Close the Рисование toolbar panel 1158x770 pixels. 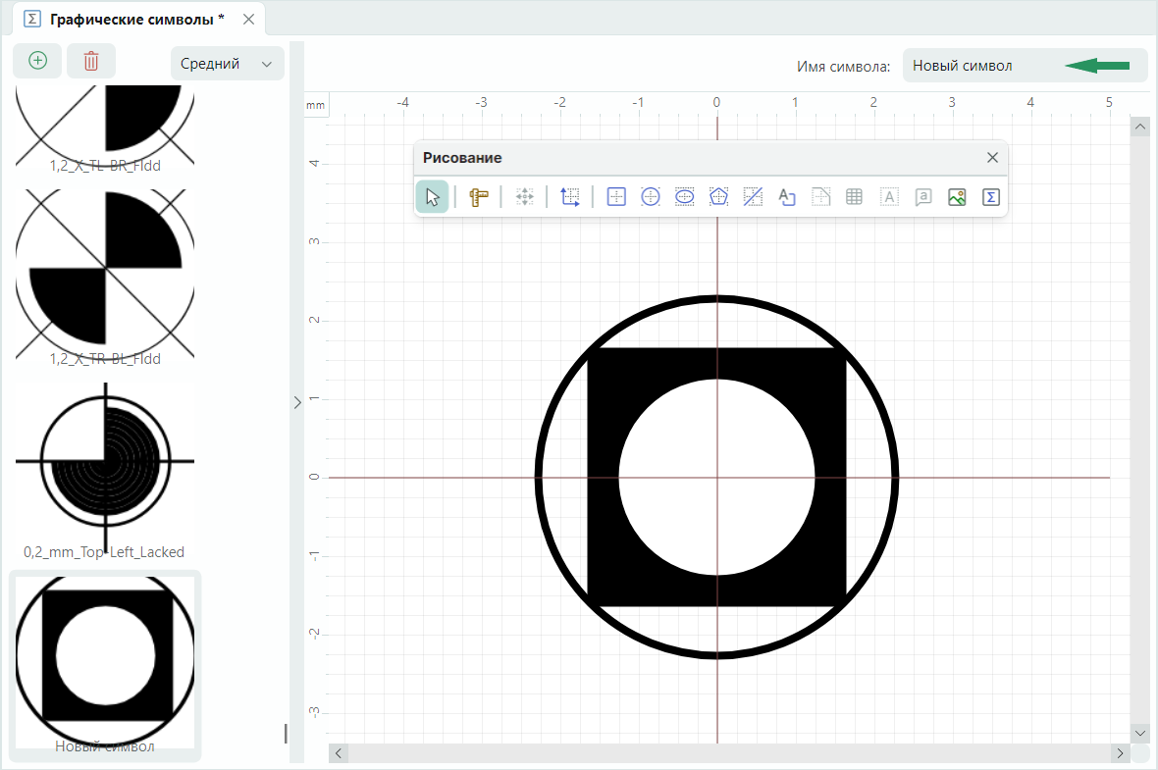pyautogui.click(x=992, y=158)
